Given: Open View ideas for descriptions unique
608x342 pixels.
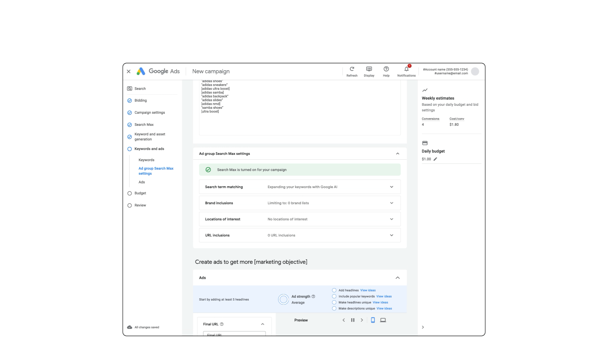Looking at the screenshot, I should [384, 308].
